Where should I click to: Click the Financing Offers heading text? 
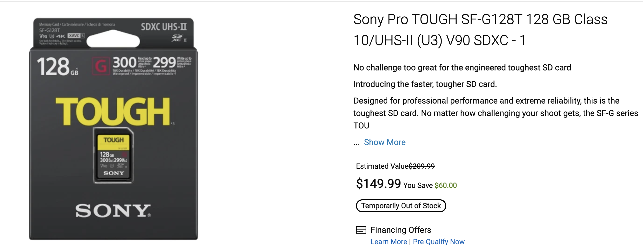(401, 230)
